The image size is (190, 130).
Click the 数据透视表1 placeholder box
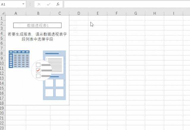tap(37, 25)
